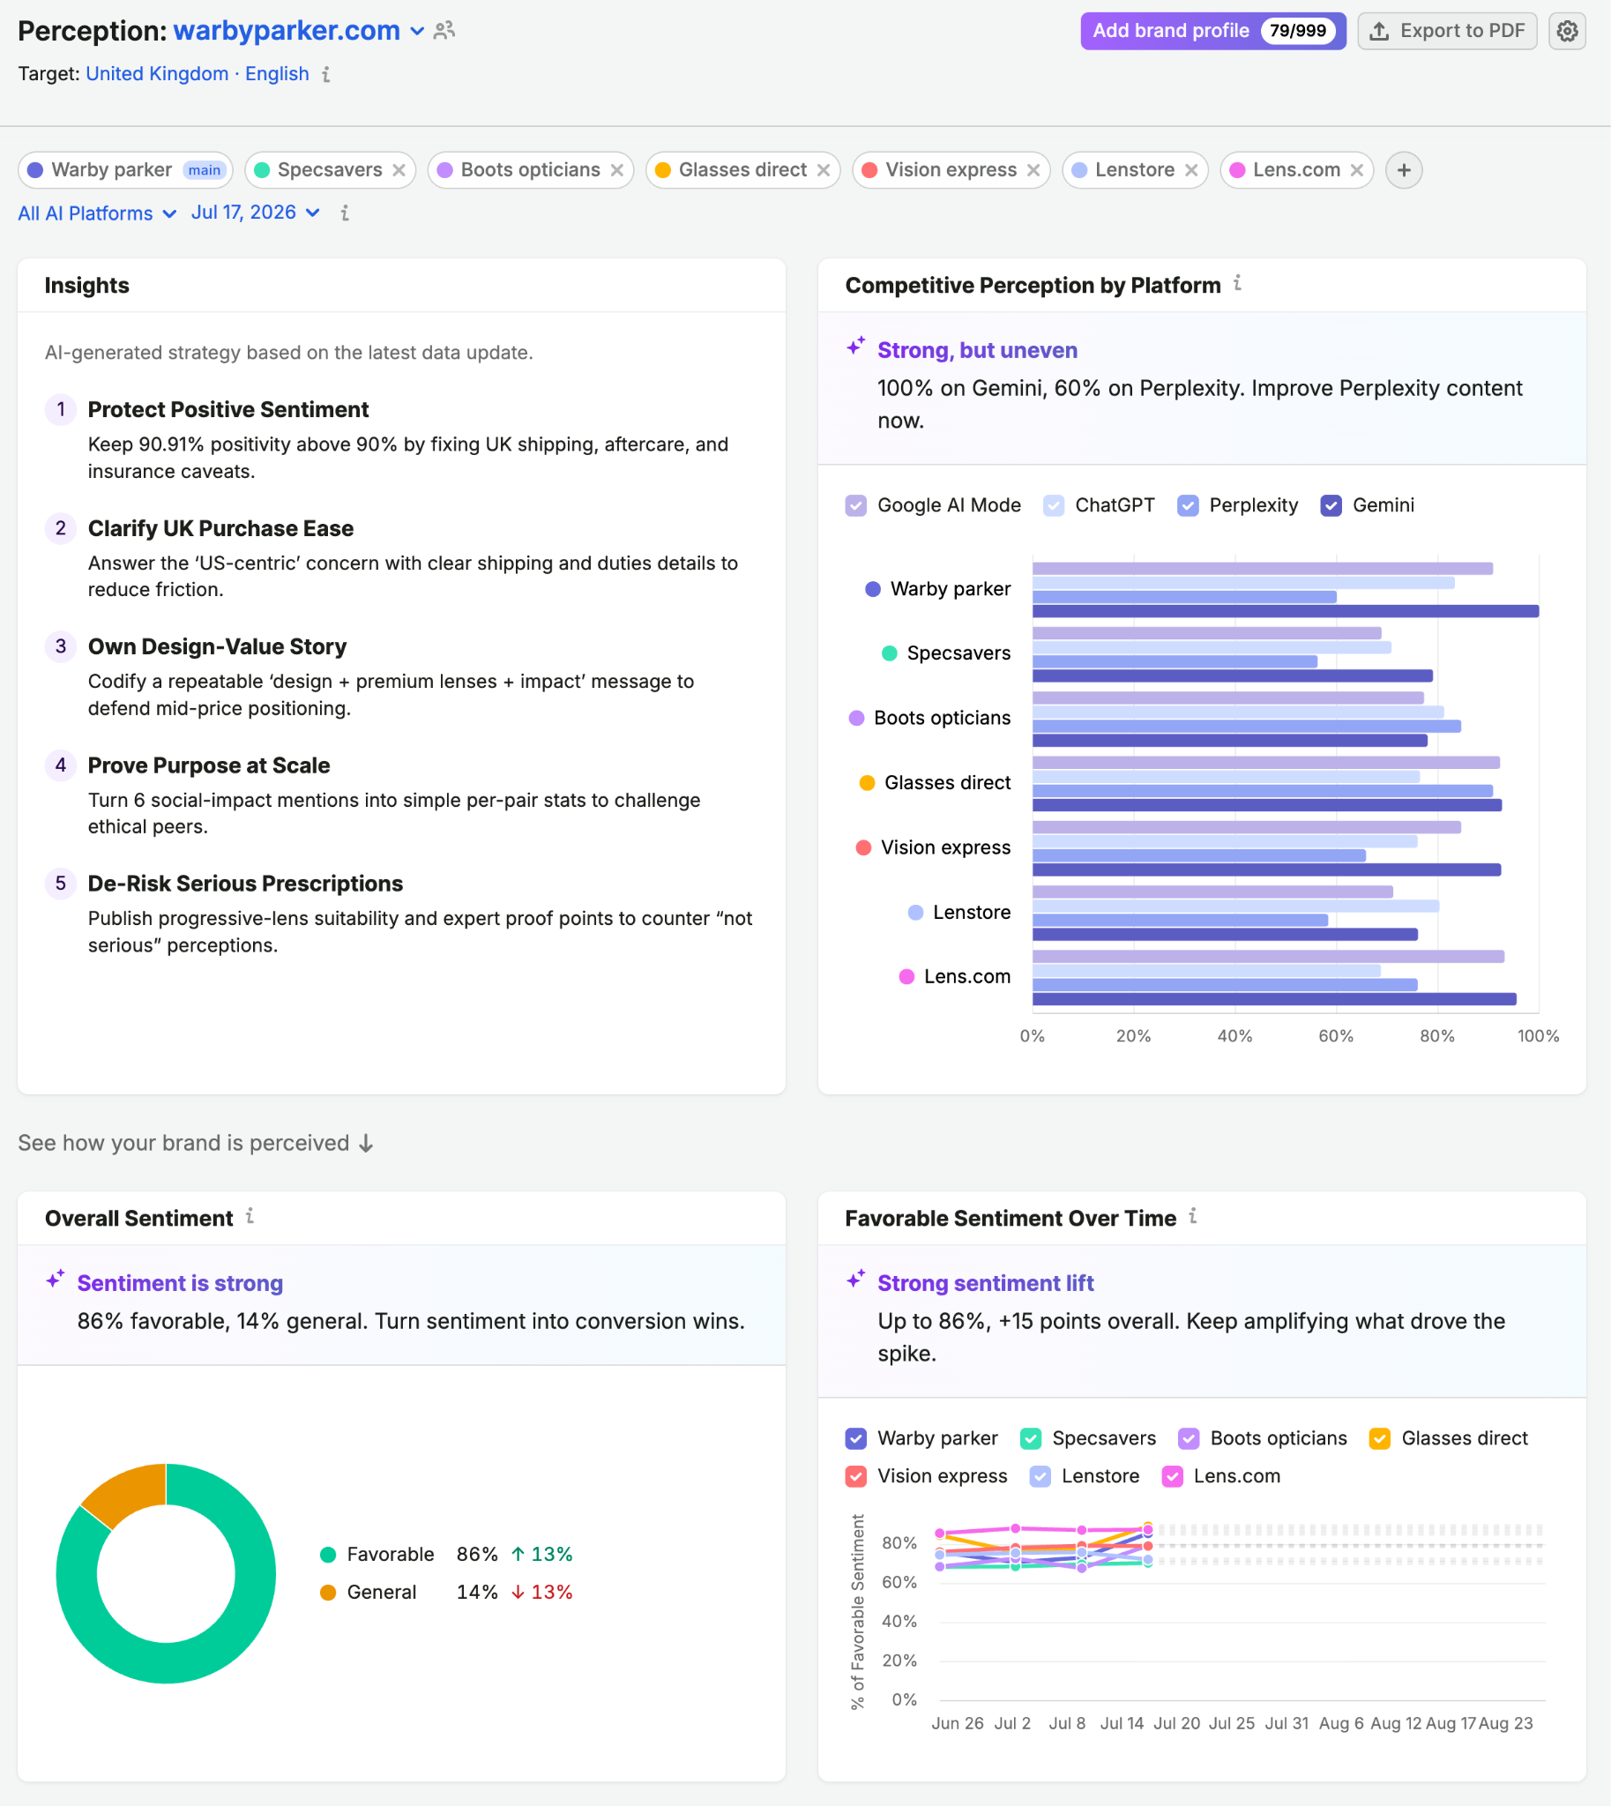Click the Favorable legend color dot

(327, 1555)
